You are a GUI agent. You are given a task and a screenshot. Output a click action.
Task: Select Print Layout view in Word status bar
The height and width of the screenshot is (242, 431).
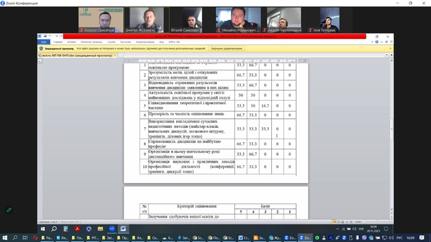click(x=334, y=222)
